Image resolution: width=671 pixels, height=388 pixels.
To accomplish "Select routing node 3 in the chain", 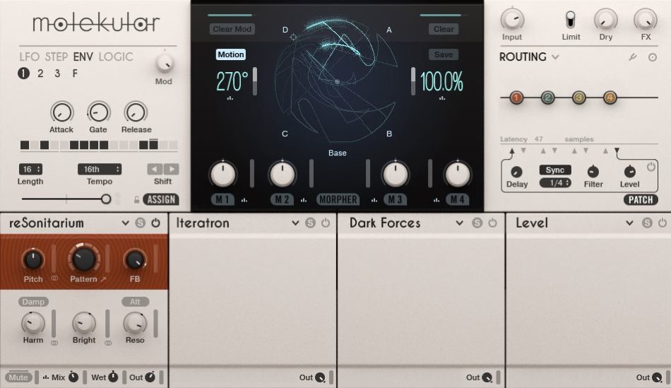I will tap(578, 98).
